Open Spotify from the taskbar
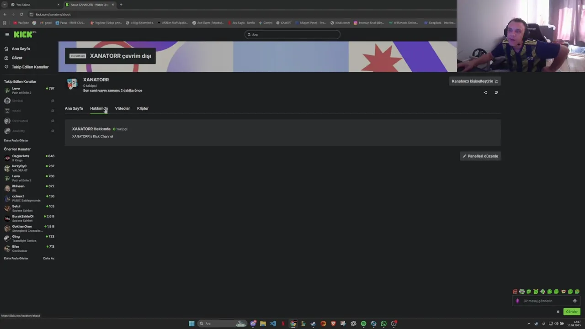This screenshot has height=329, width=585. tap(363, 324)
